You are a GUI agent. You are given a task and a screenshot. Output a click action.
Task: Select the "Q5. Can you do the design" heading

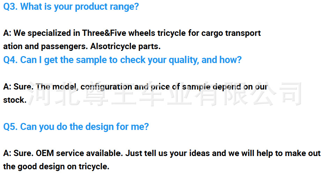[x=76, y=126]
